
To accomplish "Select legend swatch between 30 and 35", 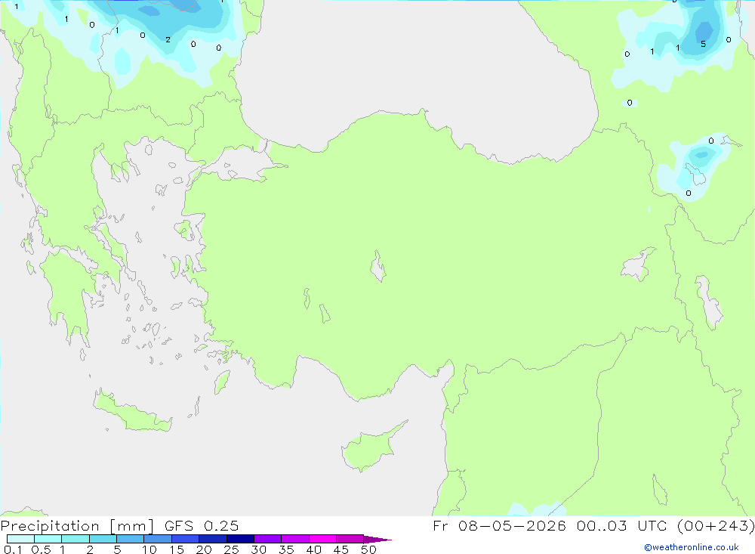I will coord(268,539).
